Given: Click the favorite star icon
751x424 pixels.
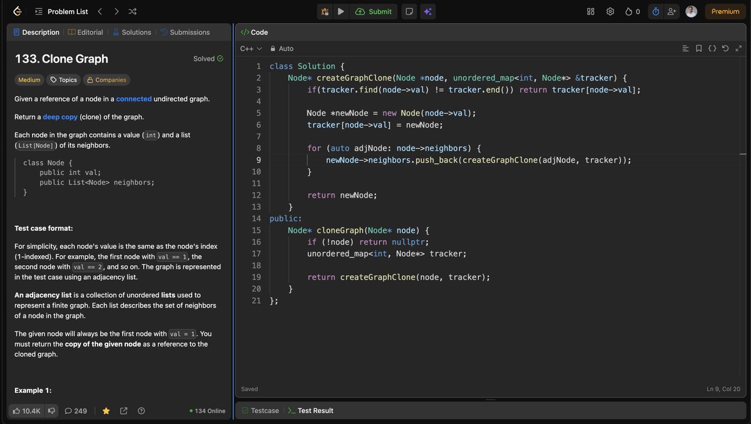Looking at the screenshot, I should [106, 411].
